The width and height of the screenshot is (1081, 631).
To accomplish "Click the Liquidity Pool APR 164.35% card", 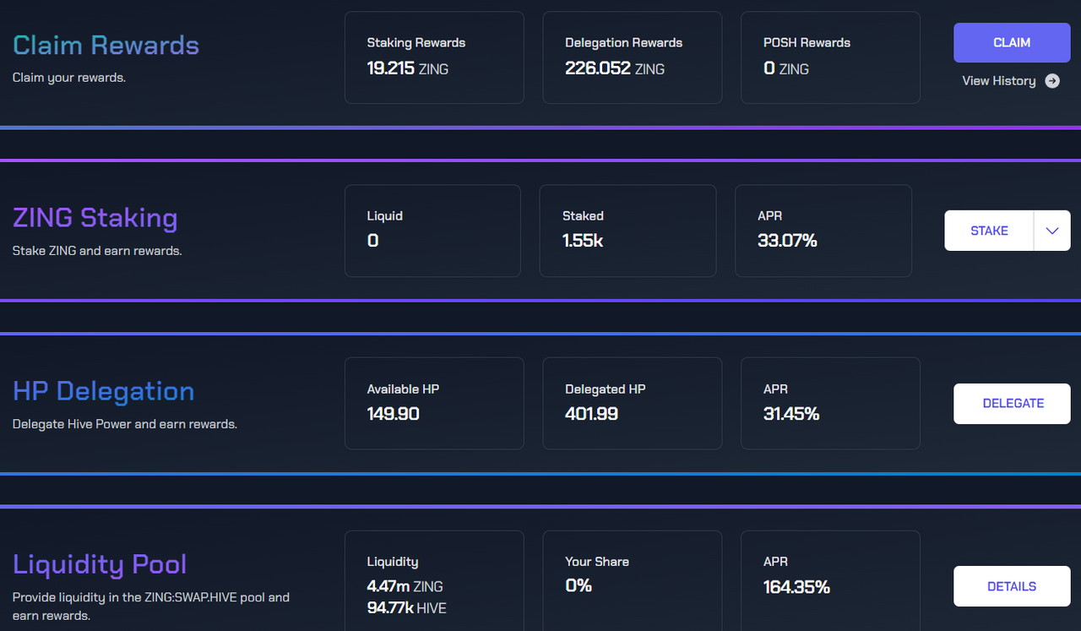I will click(830, 581).
